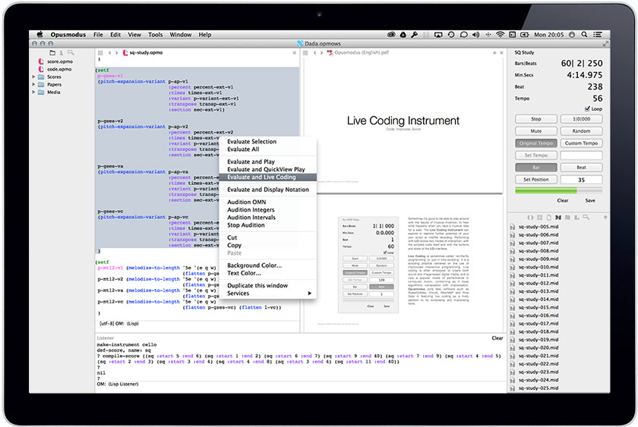The width and height of the screenshot is (638, 427).
Task: Clear the Listener panel
Action: point(497,338)
